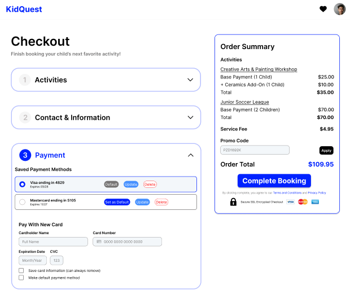Open the user profile avatar

(339, 9)
